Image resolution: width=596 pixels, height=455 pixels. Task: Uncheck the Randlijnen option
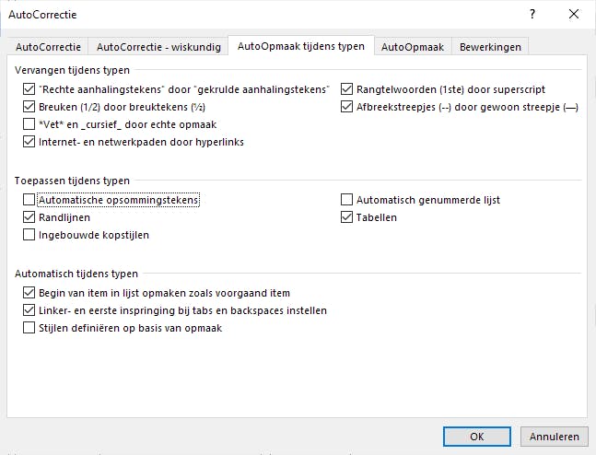point(29,217)
